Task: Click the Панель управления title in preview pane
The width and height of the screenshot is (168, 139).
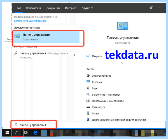Action: 123,38
